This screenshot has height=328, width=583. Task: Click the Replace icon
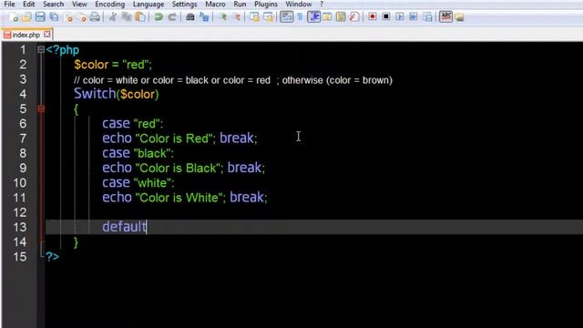(204, 17)
